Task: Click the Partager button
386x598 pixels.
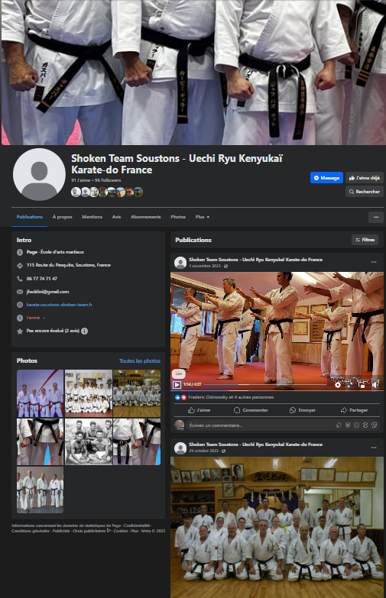Action: [x=354, y=410]
